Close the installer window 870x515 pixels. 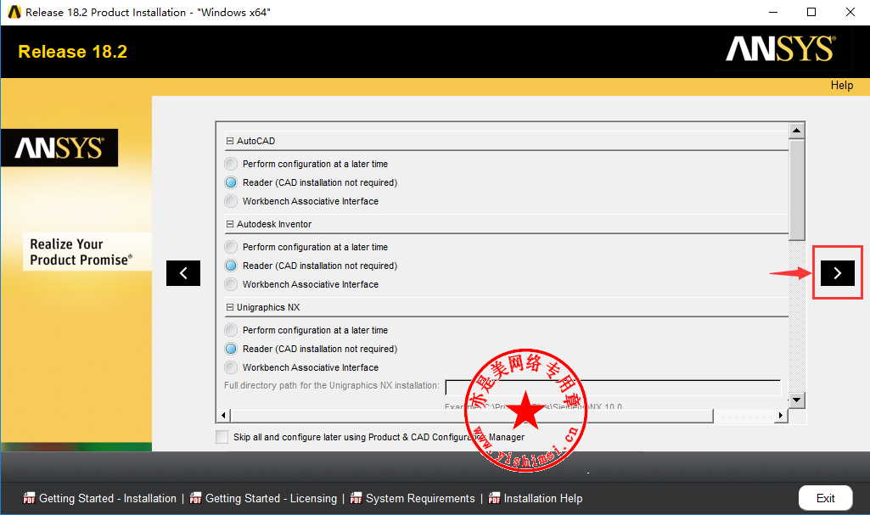[850, 12]
